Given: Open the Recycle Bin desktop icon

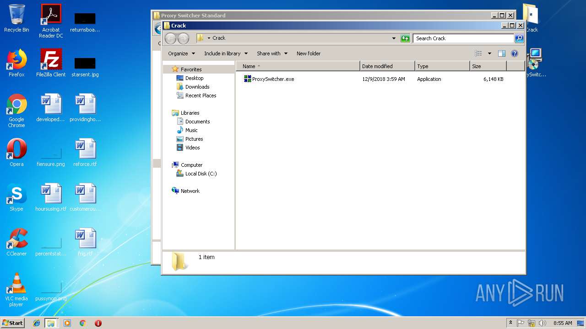Looking at the screenshot, I should [16, 18].
